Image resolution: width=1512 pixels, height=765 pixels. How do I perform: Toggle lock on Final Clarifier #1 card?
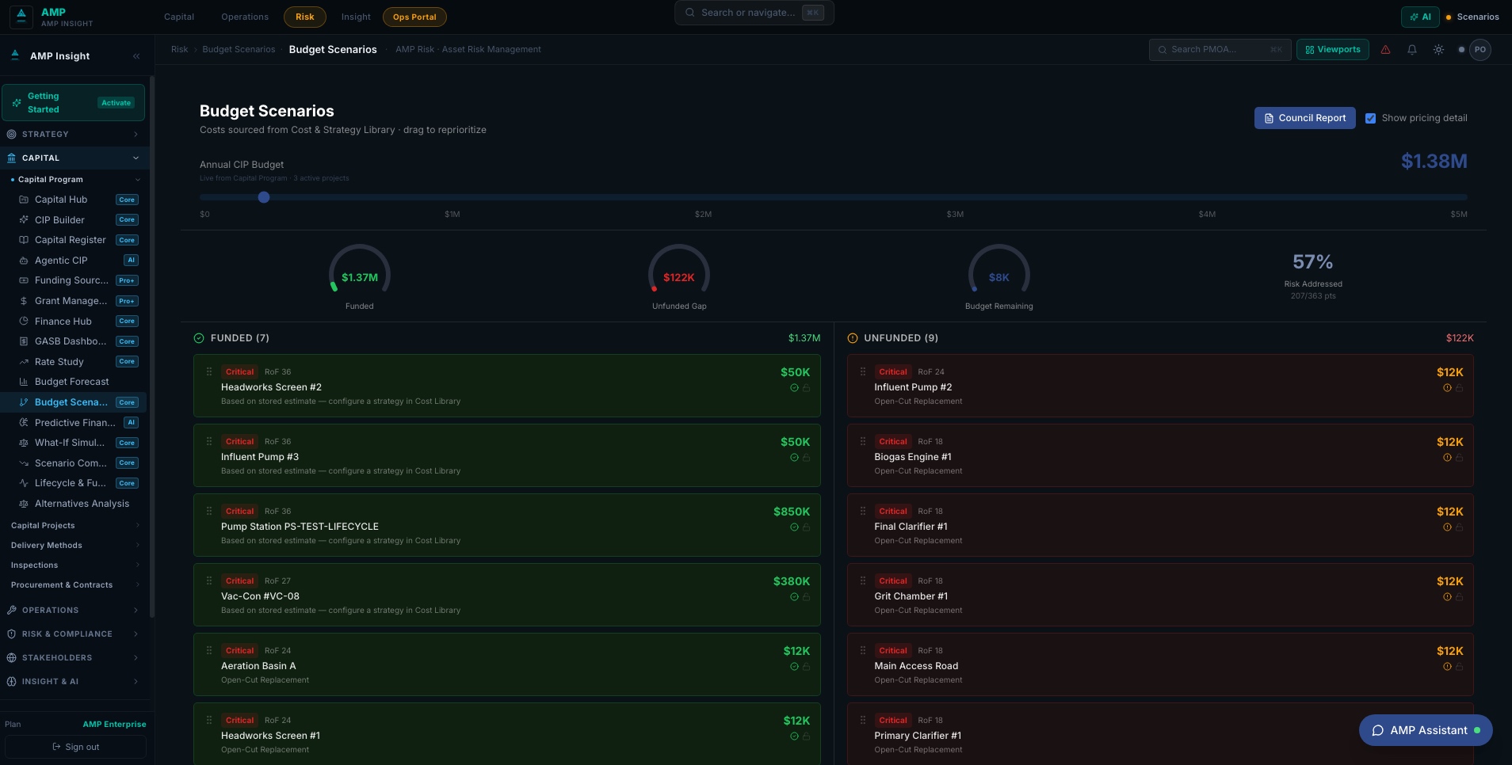pyautogui.click(x=1459, y=527)
